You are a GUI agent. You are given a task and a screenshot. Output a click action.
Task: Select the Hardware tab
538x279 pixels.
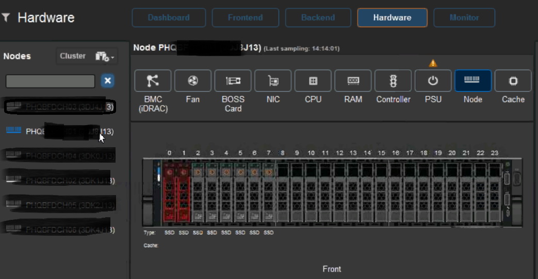tap(392, 18)
